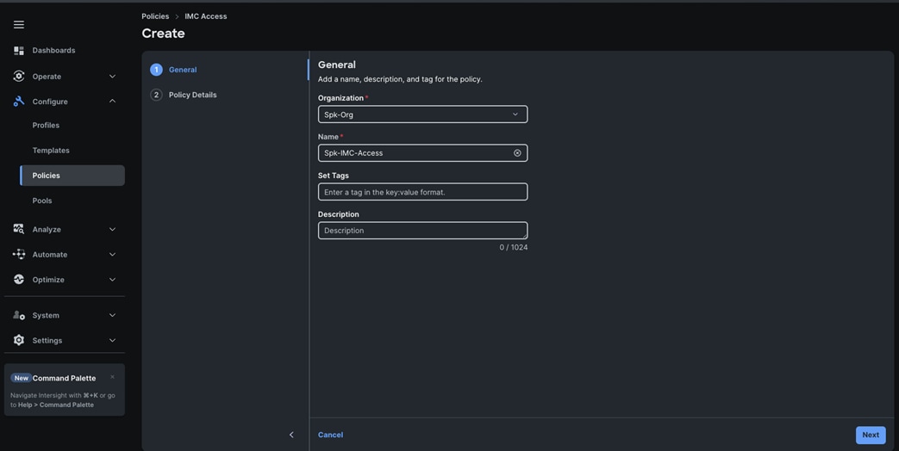Viewport: 899px width, 451px height.
Task: Click the step 2 Policy Details circle
Action: (x=156, y=95)
